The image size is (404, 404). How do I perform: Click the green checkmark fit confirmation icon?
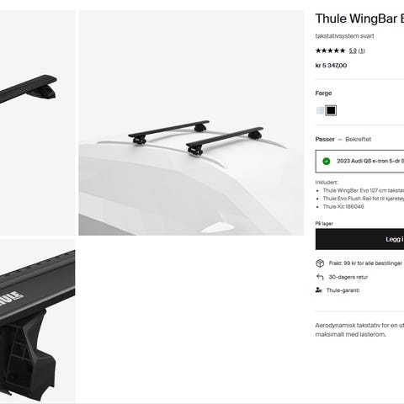pos(327,162)
